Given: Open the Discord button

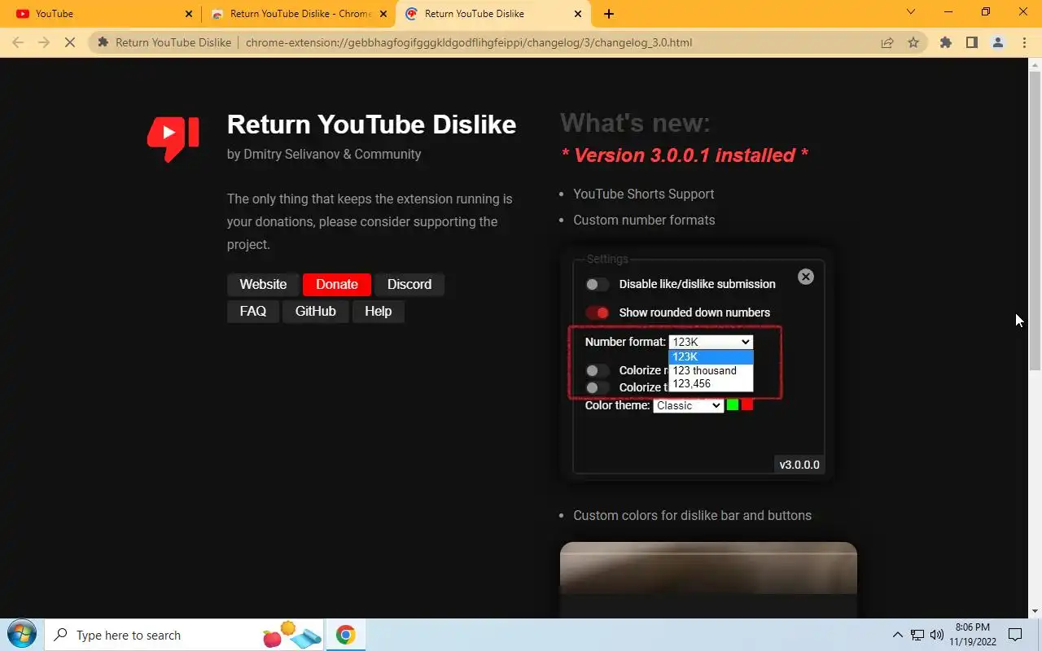Looking at the screenshot, I should tap(409, 284).
